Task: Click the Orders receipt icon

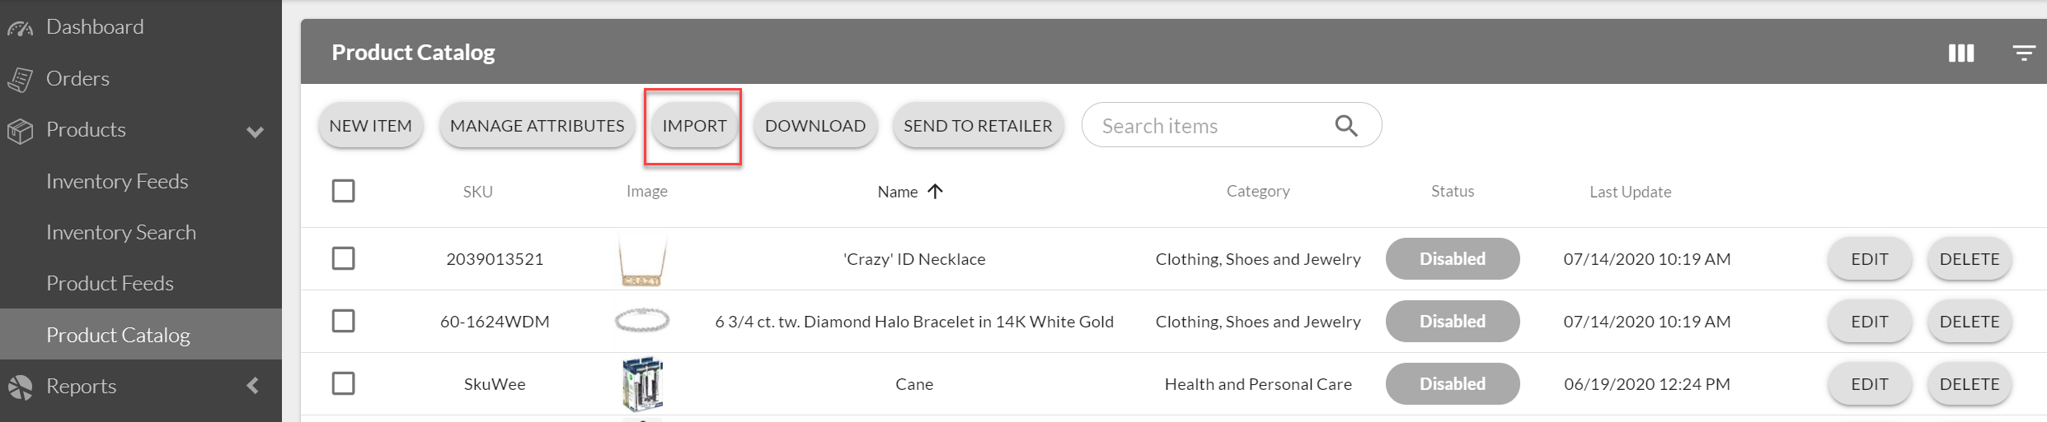Action: [x=20, y=80]
